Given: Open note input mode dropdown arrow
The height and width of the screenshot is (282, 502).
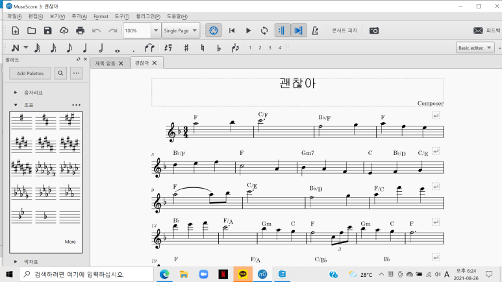Looking at the screenshot, I should [x=26, y=47].
